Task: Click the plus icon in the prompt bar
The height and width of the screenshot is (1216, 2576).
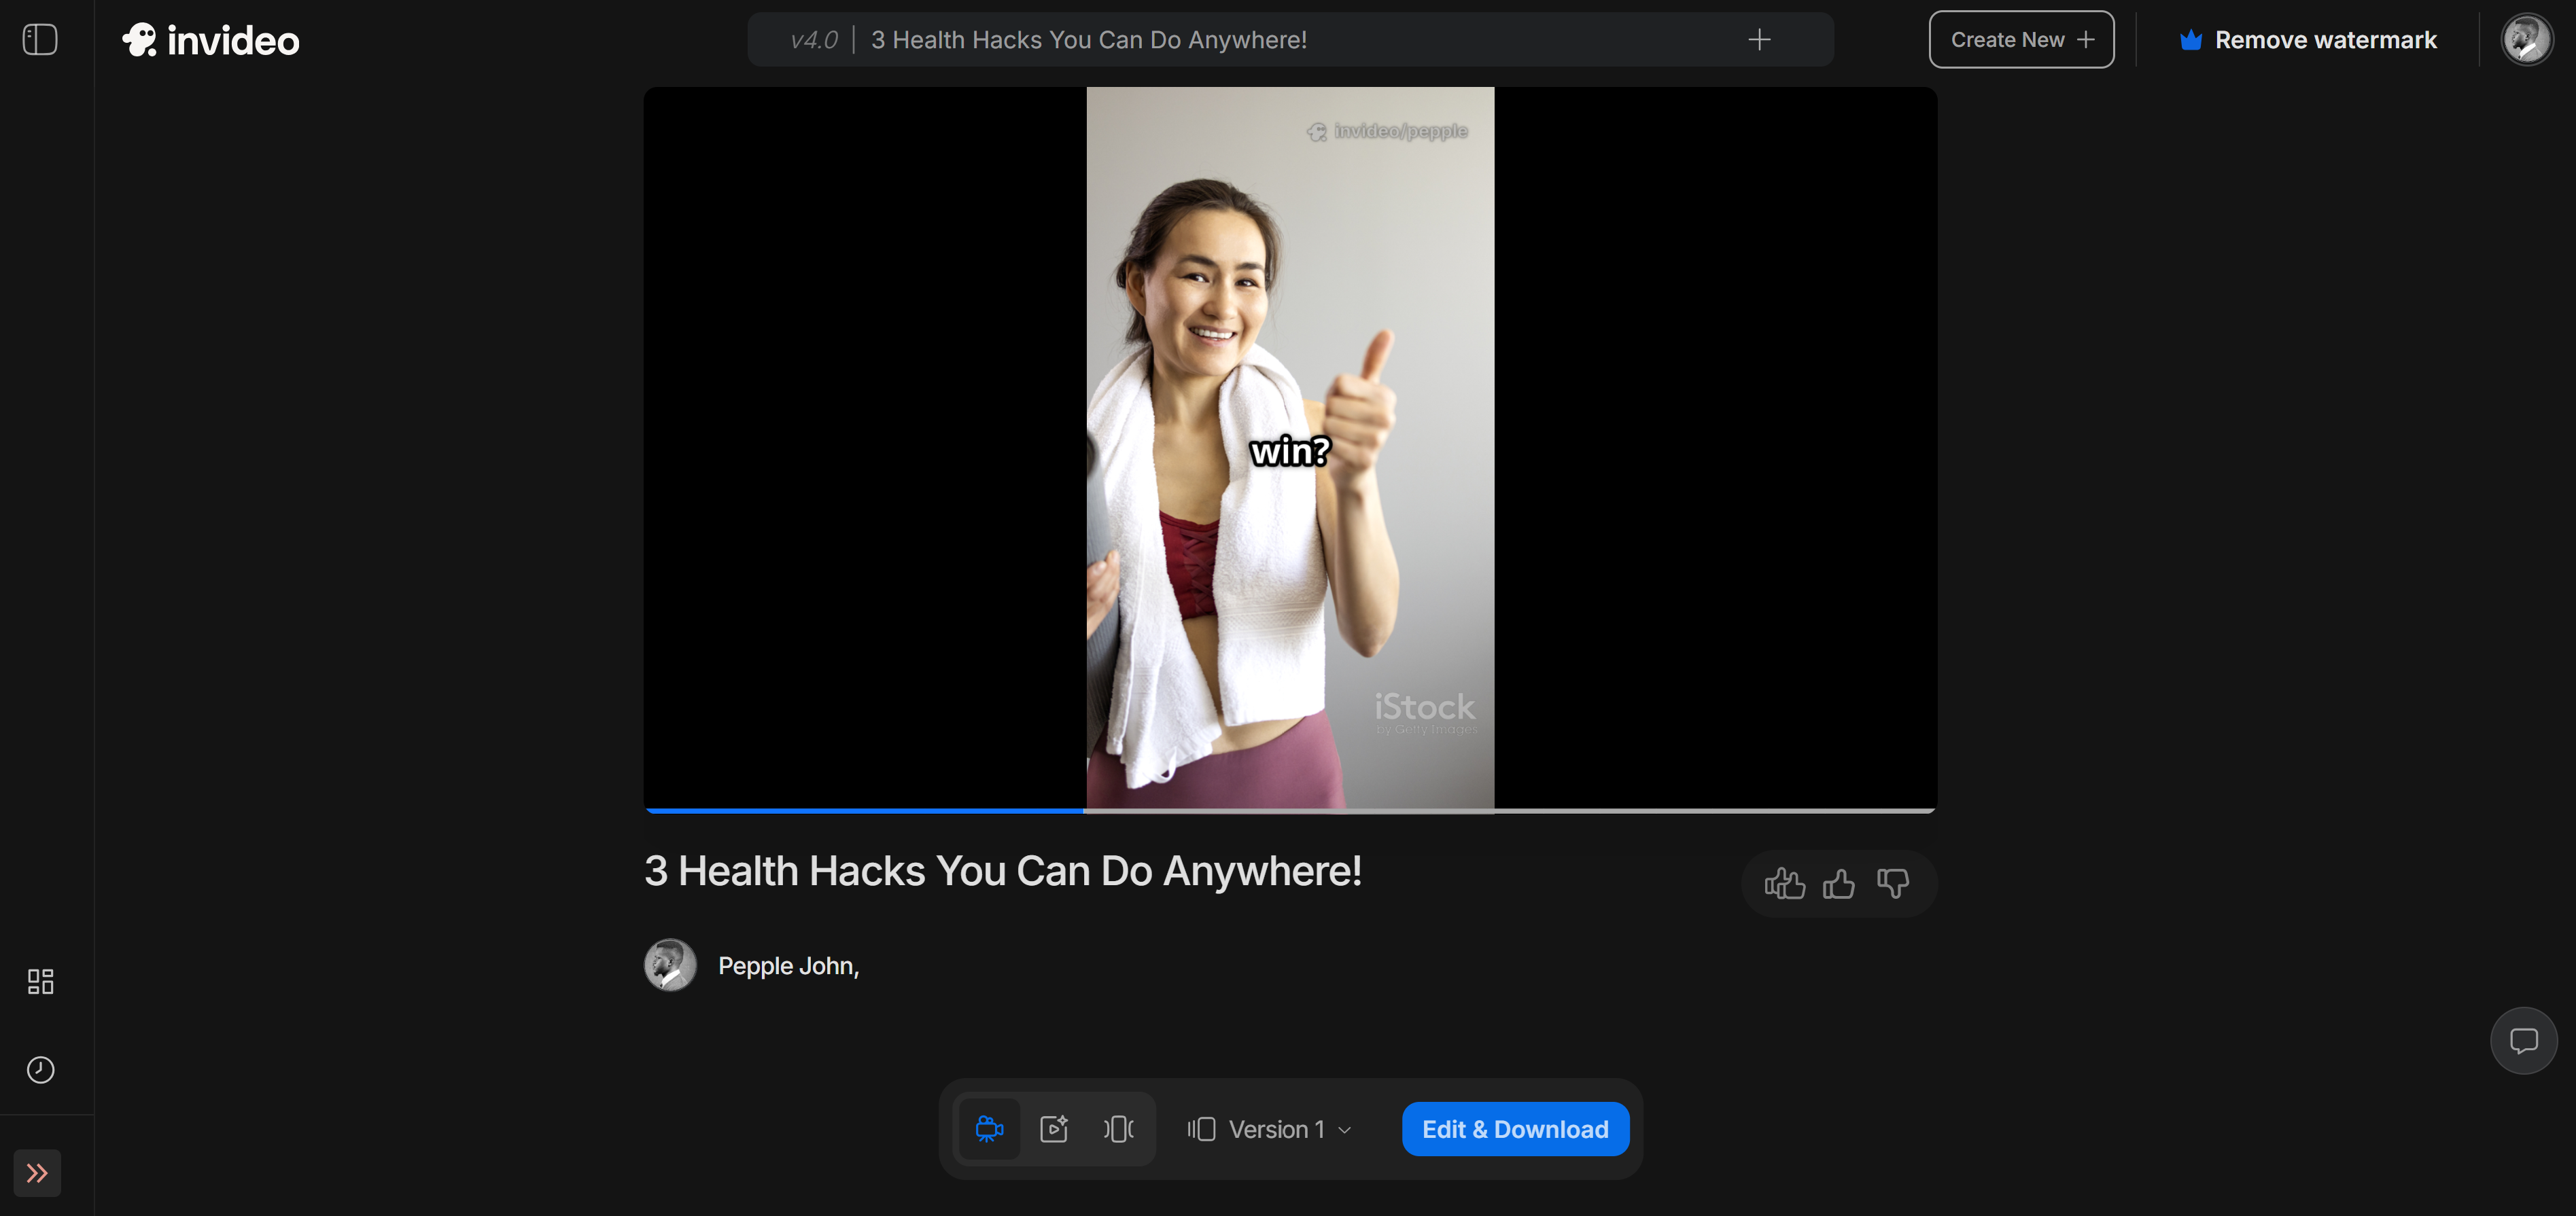Action: (x=1759, y=39)
